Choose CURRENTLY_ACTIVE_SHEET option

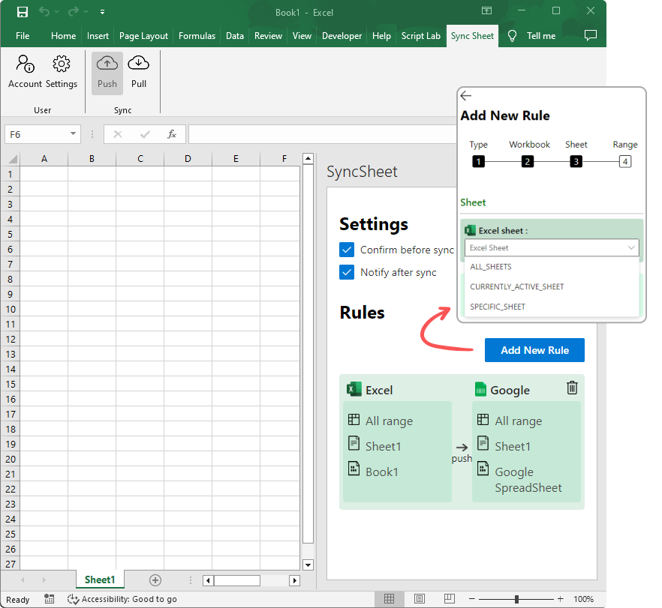pos(552,286)
